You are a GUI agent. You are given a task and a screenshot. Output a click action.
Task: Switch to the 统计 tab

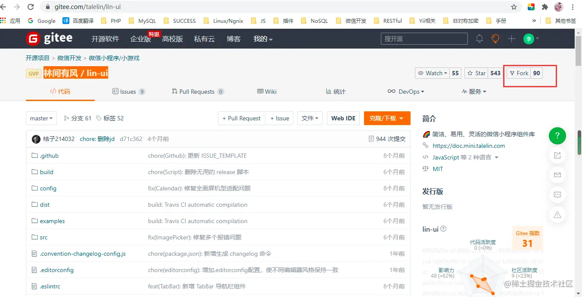(x=336, y=92)
